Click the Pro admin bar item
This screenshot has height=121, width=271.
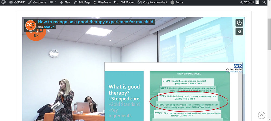coord(116,2)
